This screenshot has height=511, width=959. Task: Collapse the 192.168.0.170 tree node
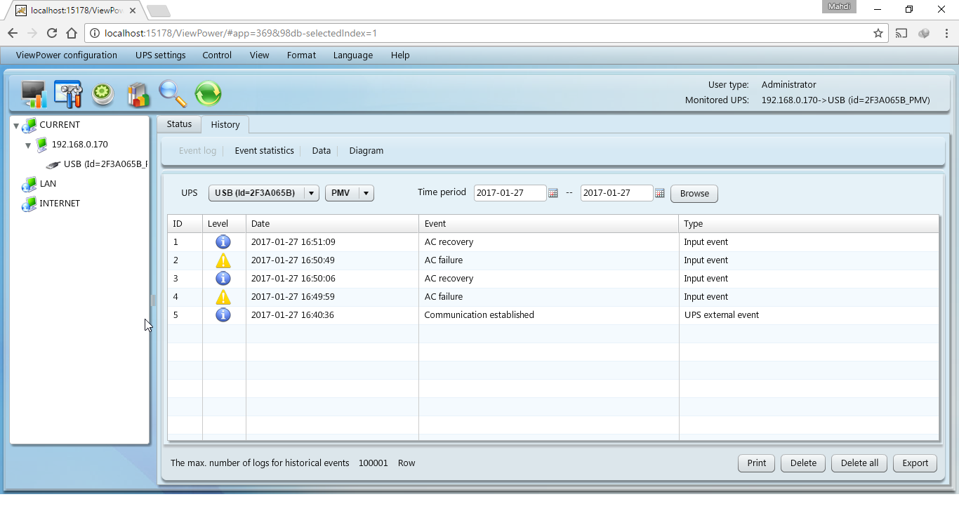pyautogui.click(x=28, y=145)
